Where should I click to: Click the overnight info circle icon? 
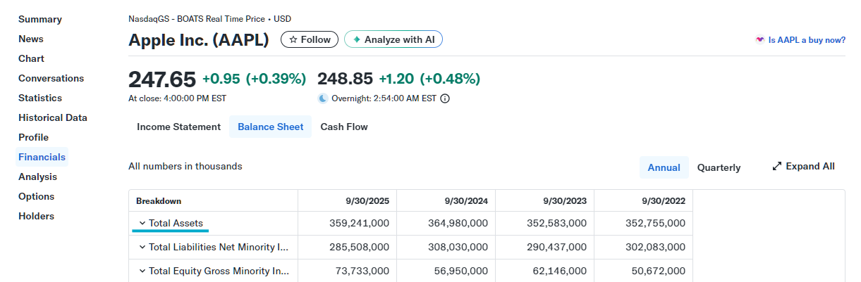pyautogui.click(x=445, y=98)
